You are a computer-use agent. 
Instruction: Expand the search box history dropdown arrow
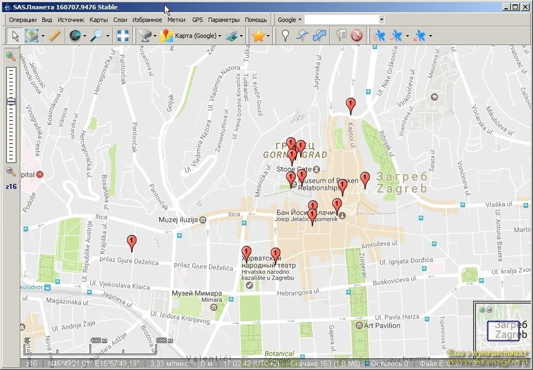click(x=381, y=20)
